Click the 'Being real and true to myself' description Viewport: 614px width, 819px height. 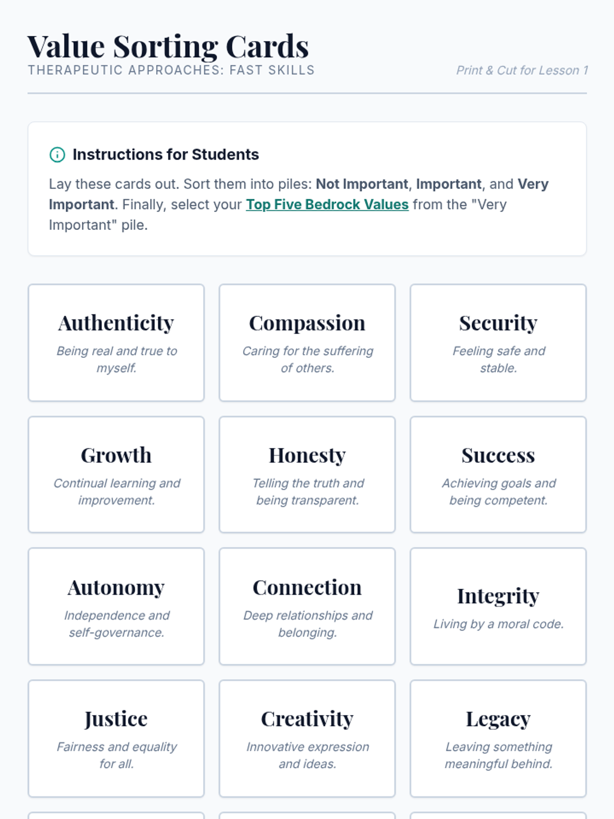(117, 359)
